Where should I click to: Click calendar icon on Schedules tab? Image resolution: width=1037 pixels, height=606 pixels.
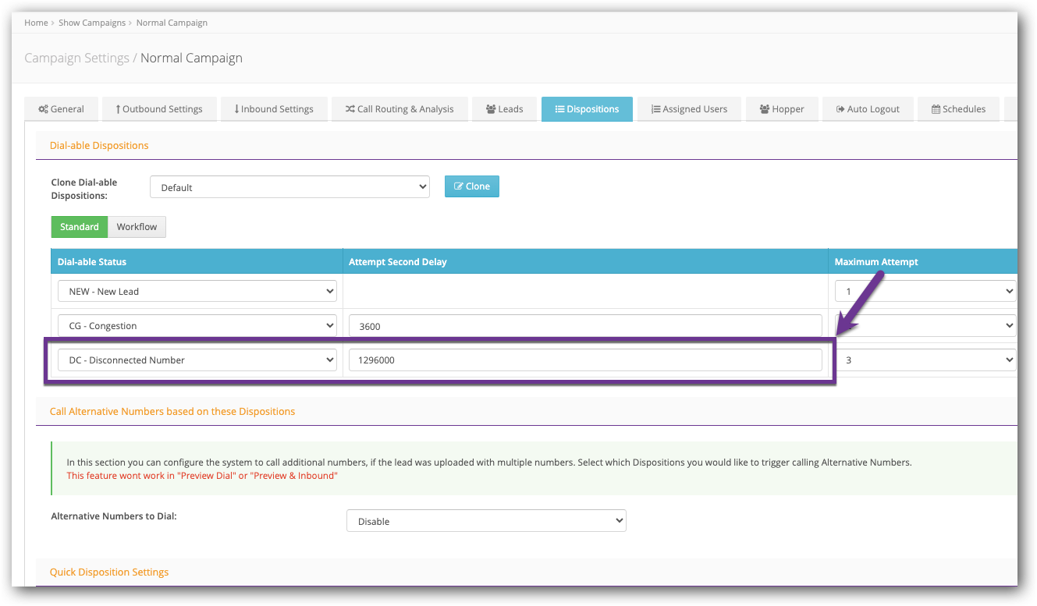coord(936,109)
